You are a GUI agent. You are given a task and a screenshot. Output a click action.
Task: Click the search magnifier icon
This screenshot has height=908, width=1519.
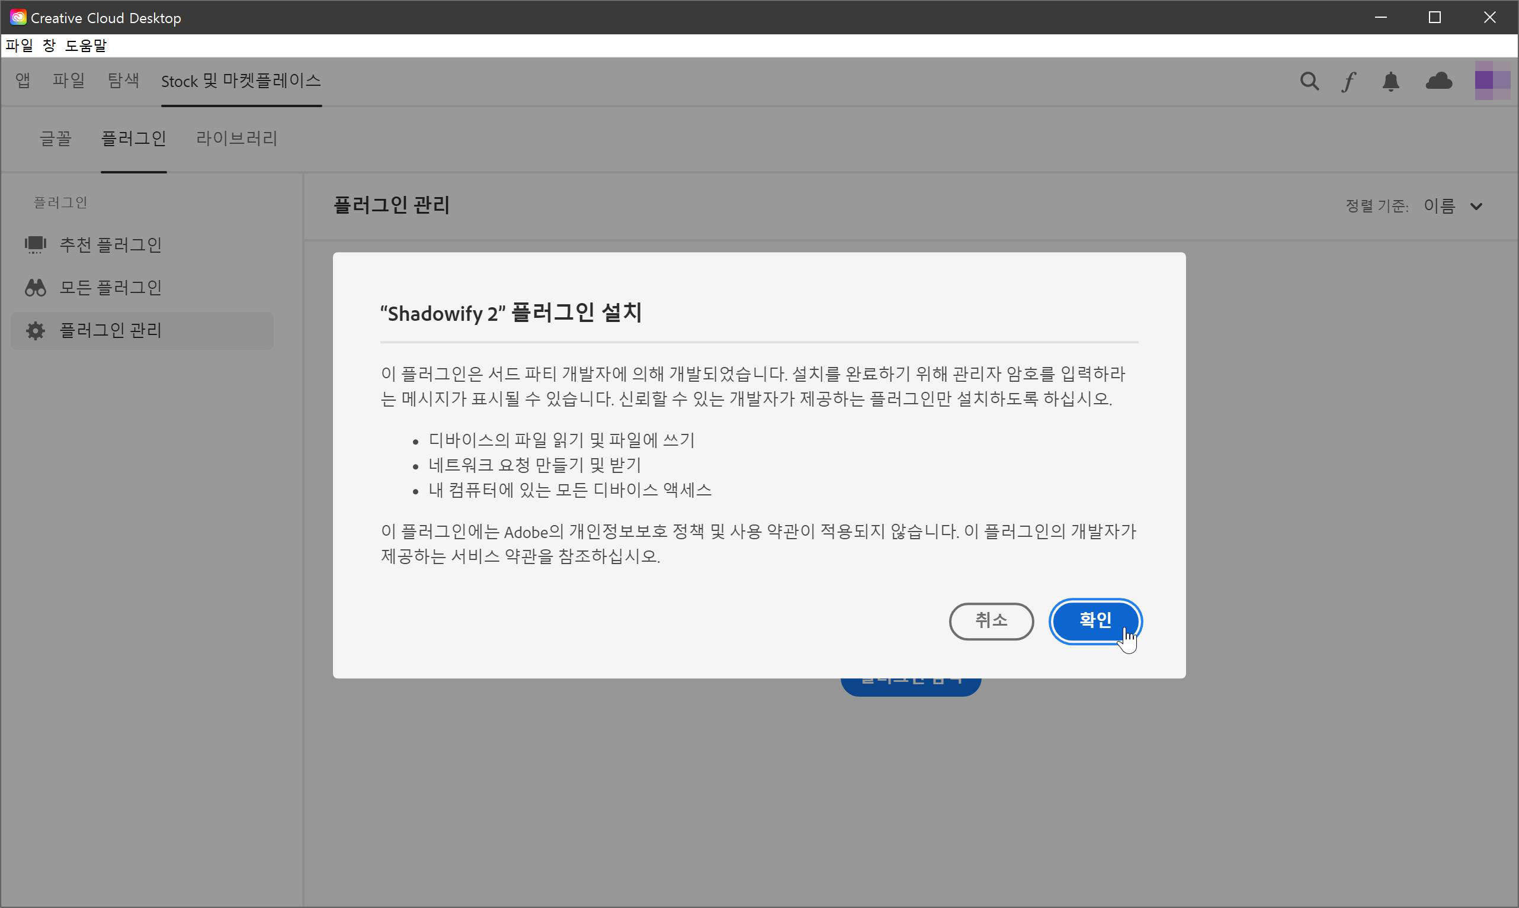click(1309, 81)
